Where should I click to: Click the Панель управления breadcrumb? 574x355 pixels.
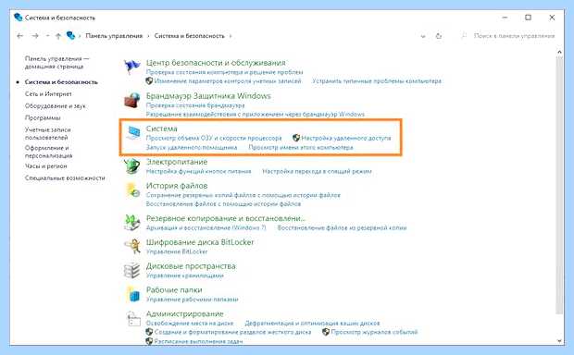pyautogui.click(x=114, y=36)
